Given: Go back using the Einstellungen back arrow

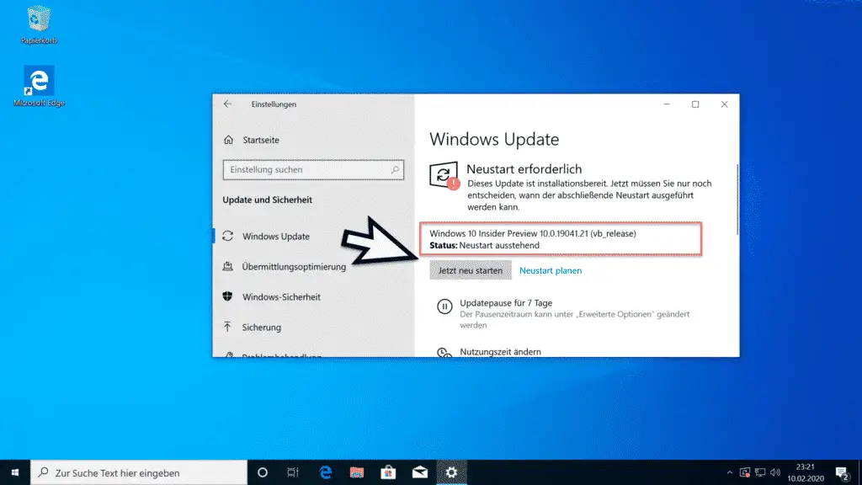Looking at the screenshot, I should 227,104.
